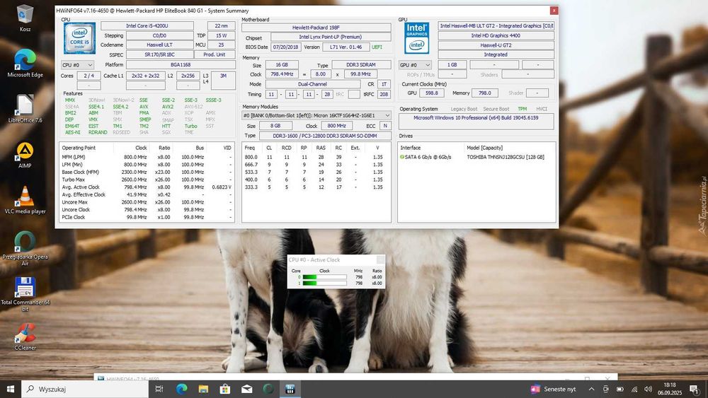Launch Przeglądarka Opera Air desktop shortcut
This screenshot has height=398, width=708.
point(25,248)
